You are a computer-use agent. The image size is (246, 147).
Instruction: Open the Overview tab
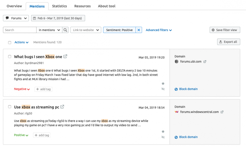[14, 6]
